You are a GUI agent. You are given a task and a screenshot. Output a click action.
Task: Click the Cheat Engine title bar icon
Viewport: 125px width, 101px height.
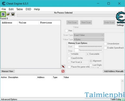(4, 4)
